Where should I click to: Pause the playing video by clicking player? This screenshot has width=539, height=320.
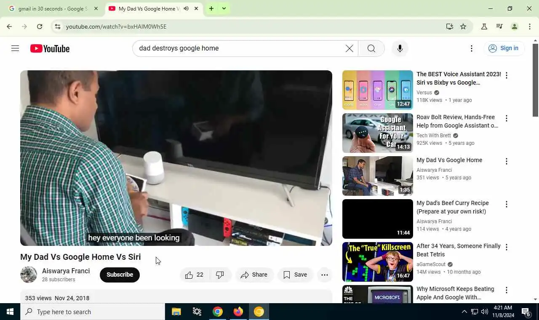click(176, 158)
